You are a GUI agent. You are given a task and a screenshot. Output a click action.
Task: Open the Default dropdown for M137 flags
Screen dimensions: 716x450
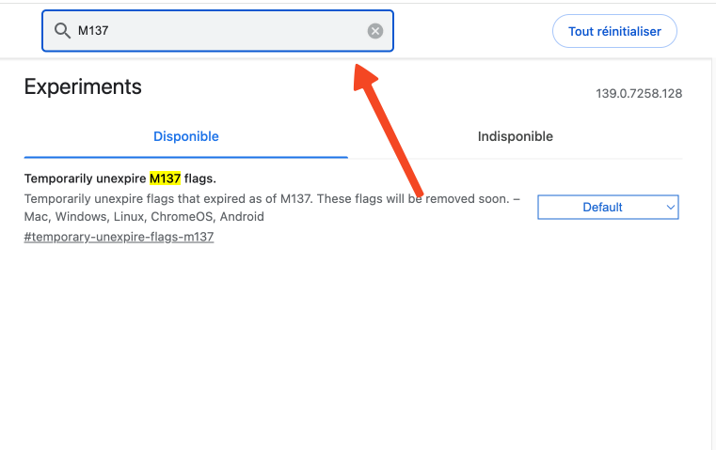tap(608, 207)
